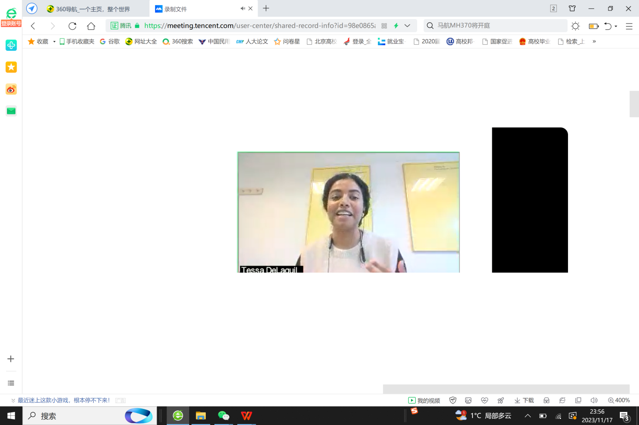This screenshot has height=425, width=639.
Task: Click the browser skin shirt icon
Action: [x=572, y=8]
